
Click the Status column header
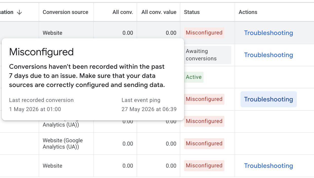pos(192,12)
